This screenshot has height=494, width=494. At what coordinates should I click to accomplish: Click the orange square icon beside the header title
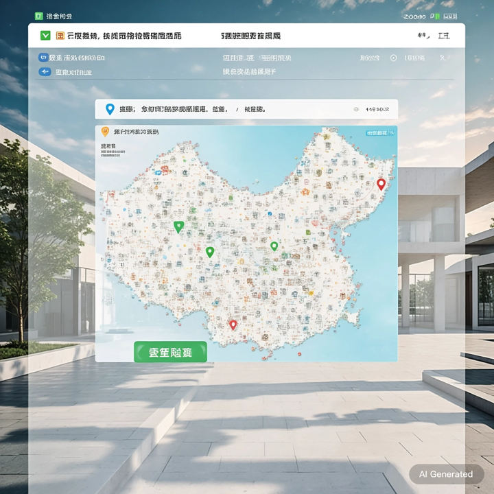tap(60, 36)
